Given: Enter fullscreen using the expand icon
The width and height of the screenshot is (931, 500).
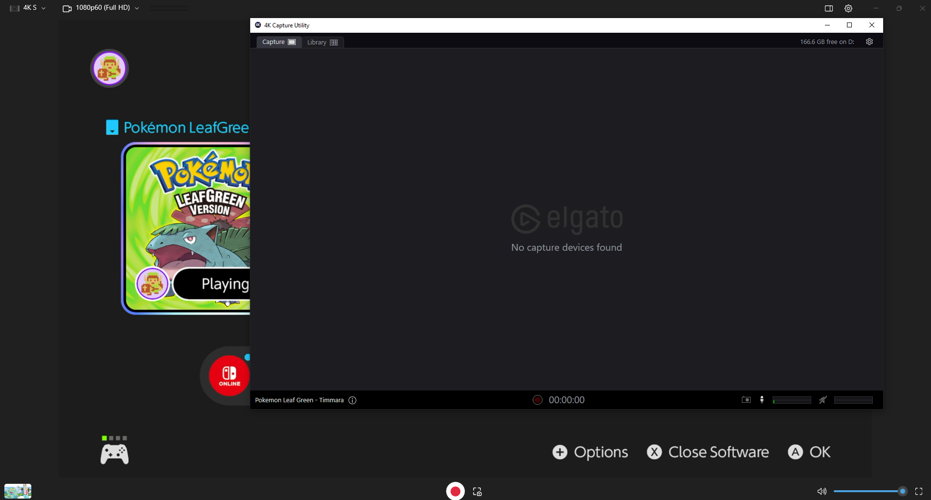Looking at the screenshot, I should [x=919, y=491].
